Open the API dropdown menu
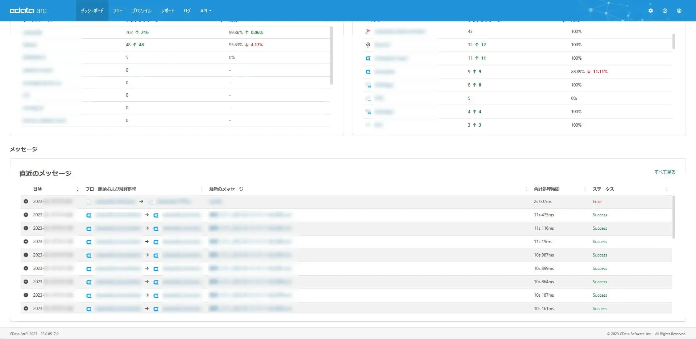This screenshot has width=696, height=339. pos(206,11)
